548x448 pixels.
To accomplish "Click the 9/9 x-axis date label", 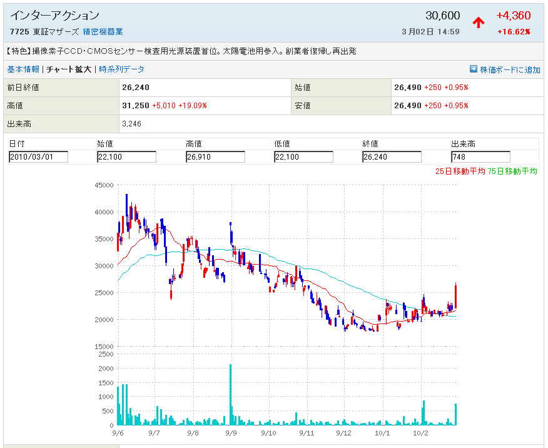I will (x=231, y=433).
